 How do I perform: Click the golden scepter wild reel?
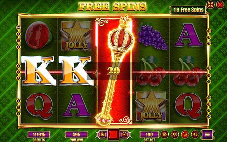pos(114,71)
